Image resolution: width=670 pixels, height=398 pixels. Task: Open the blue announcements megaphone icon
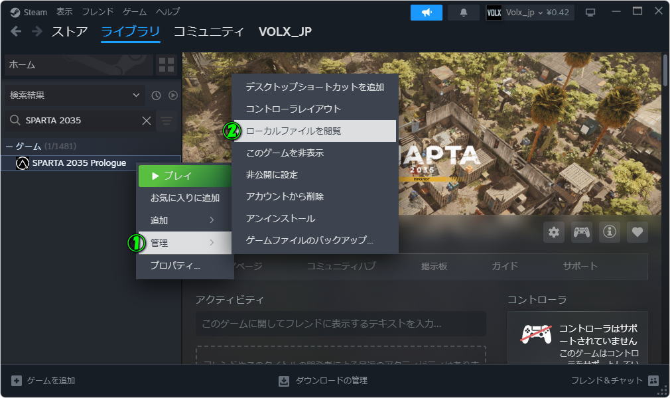[x=426, y=11]
